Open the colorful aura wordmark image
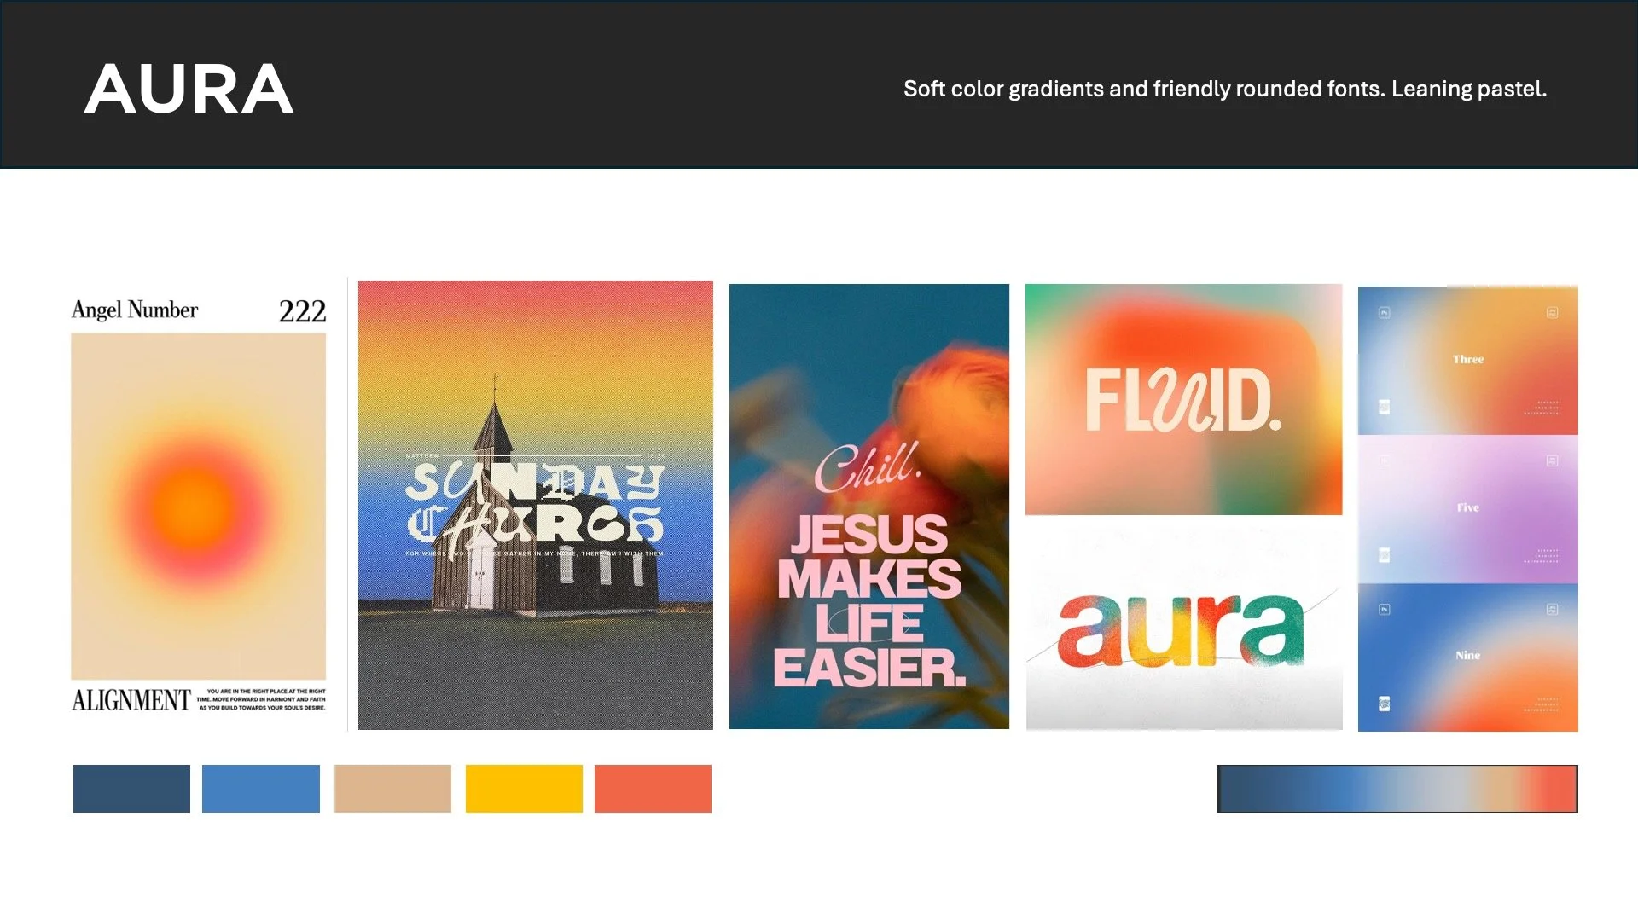 1183,629
